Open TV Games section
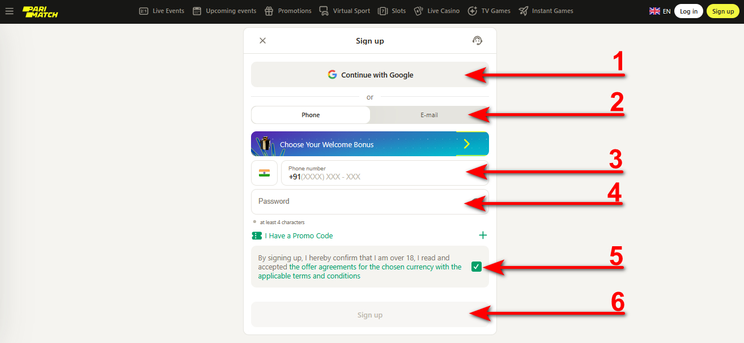 489,11
